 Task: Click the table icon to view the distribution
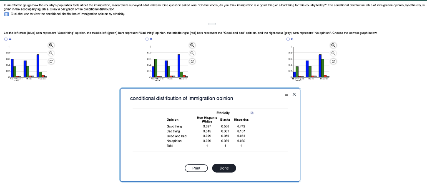tap(6, 14)
